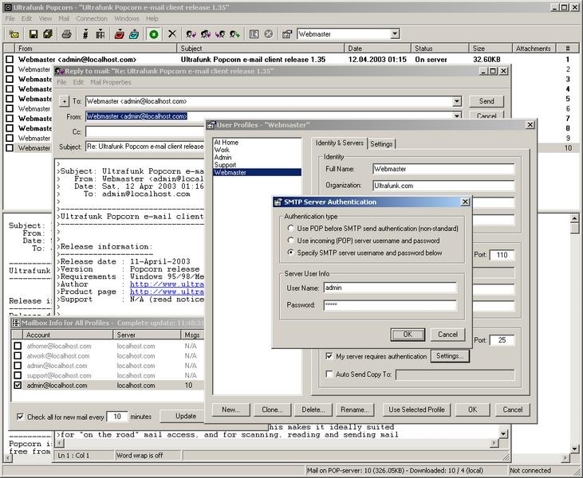This screenshot has height=478, width=583.
Task: Open the Webmaster profile dropdown in toolbar
Action: click(395, 34)
